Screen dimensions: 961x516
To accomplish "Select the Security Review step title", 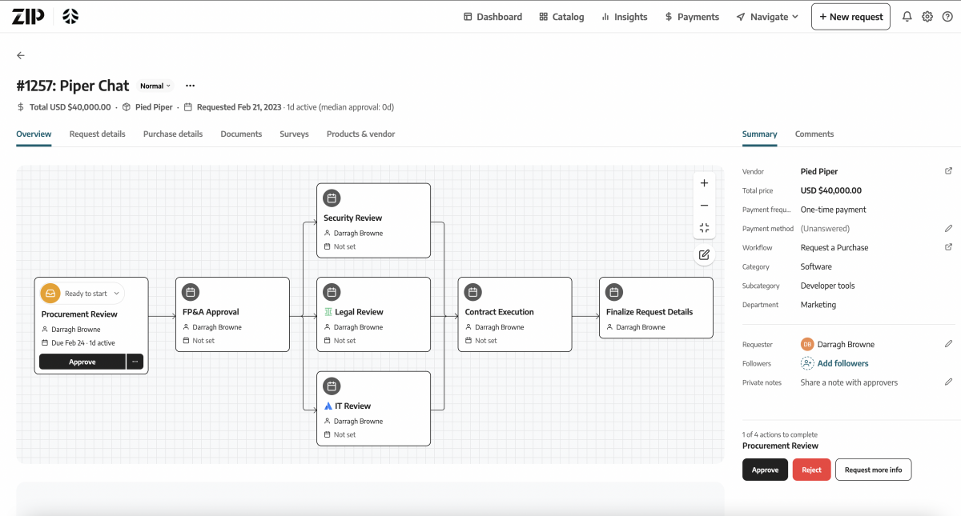I will click(352, 218).
